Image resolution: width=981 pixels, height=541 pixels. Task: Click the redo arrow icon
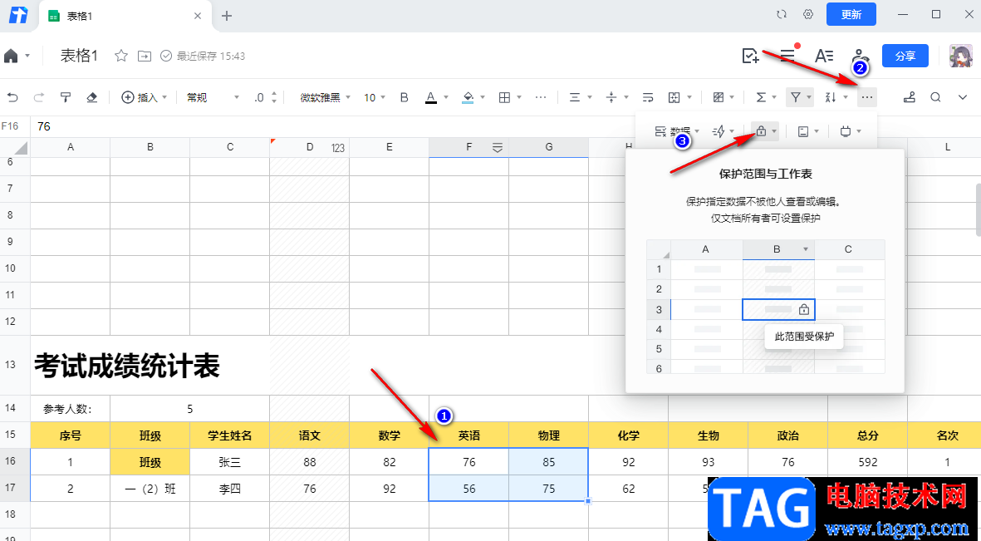pos(39,97)
